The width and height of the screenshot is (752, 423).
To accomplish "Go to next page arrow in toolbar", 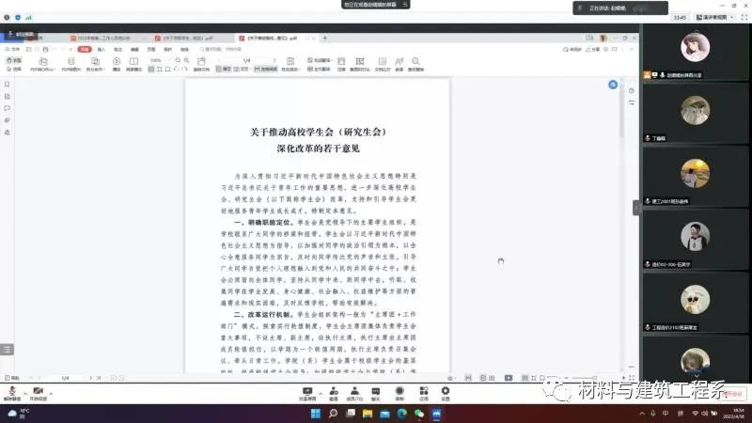I will (274, 60).
